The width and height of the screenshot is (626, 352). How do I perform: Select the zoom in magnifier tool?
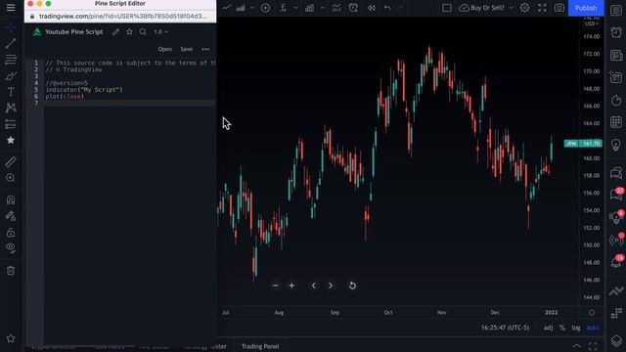pos(11,178)
